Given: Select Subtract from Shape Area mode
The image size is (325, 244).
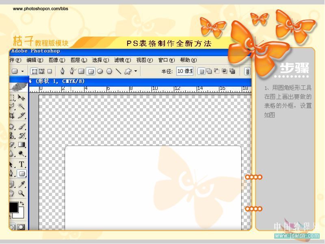Looking at the screenshot, I should coord(217,71).
